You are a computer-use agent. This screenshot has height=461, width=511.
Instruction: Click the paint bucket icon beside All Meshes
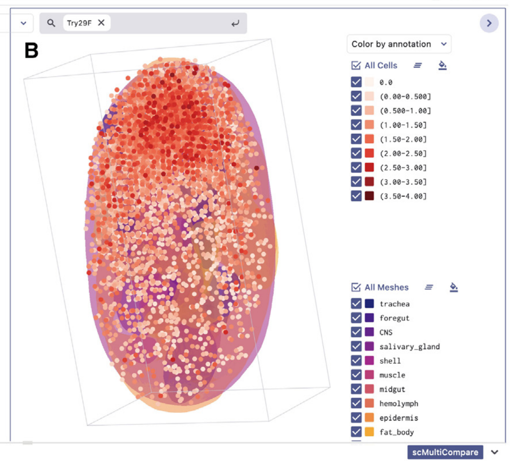pyautogui.click(x=453, y=287)
